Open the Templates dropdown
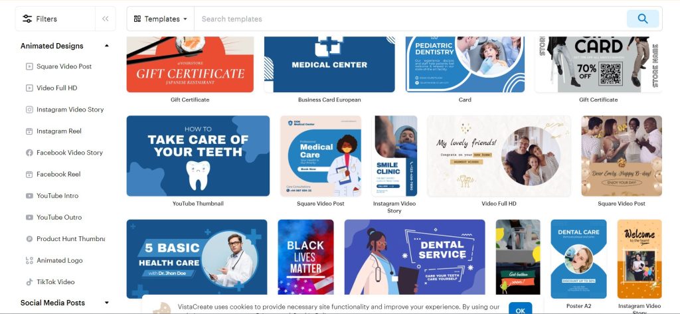Image resolution: width=680 pixels, height=314 pixels. click(x=161, y=19)
